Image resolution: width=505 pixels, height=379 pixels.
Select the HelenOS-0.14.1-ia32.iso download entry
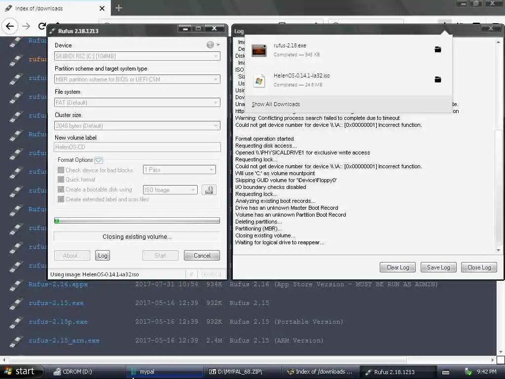[349, 80]
